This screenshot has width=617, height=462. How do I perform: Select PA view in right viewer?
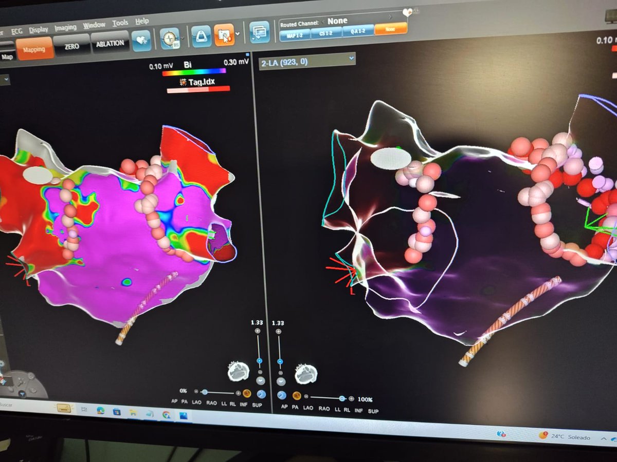click(x=295, y=407)
